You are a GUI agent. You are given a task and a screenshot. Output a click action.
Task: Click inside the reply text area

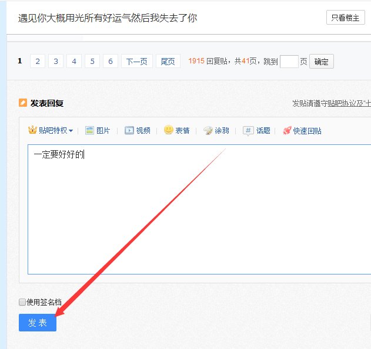199,209
